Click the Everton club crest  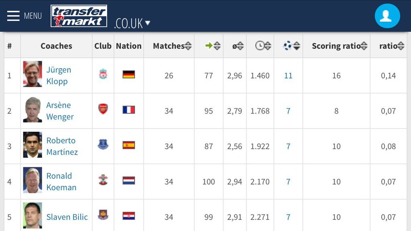coord(103,145)
